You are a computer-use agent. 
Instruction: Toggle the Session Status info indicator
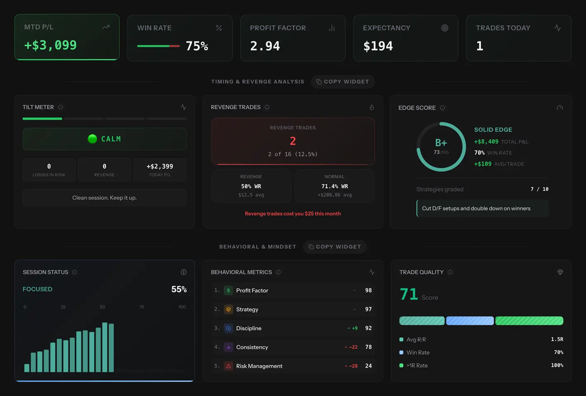(75, 272)
